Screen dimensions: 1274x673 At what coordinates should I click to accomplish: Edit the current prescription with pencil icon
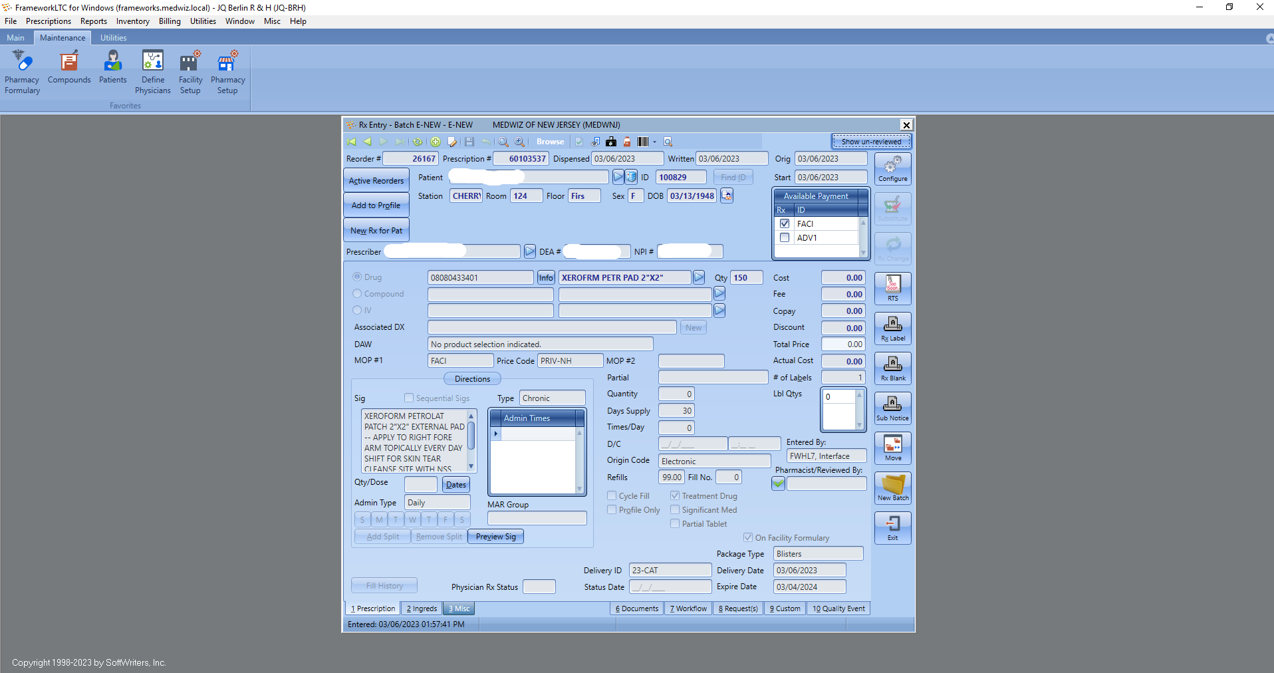452,142
